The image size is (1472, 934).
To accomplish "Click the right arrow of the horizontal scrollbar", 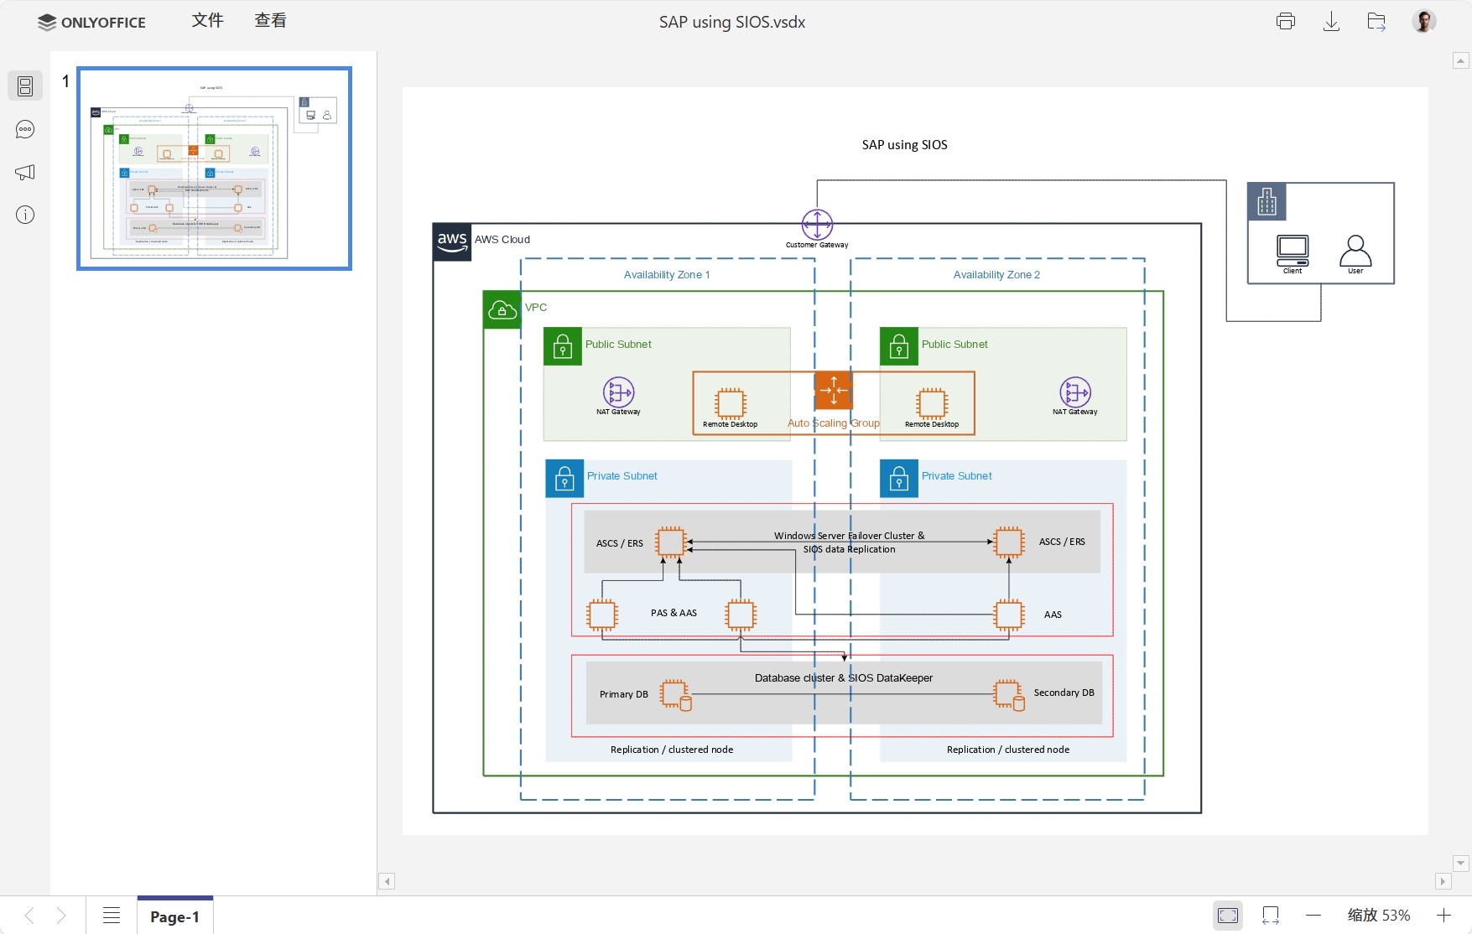I will 1443,881.
